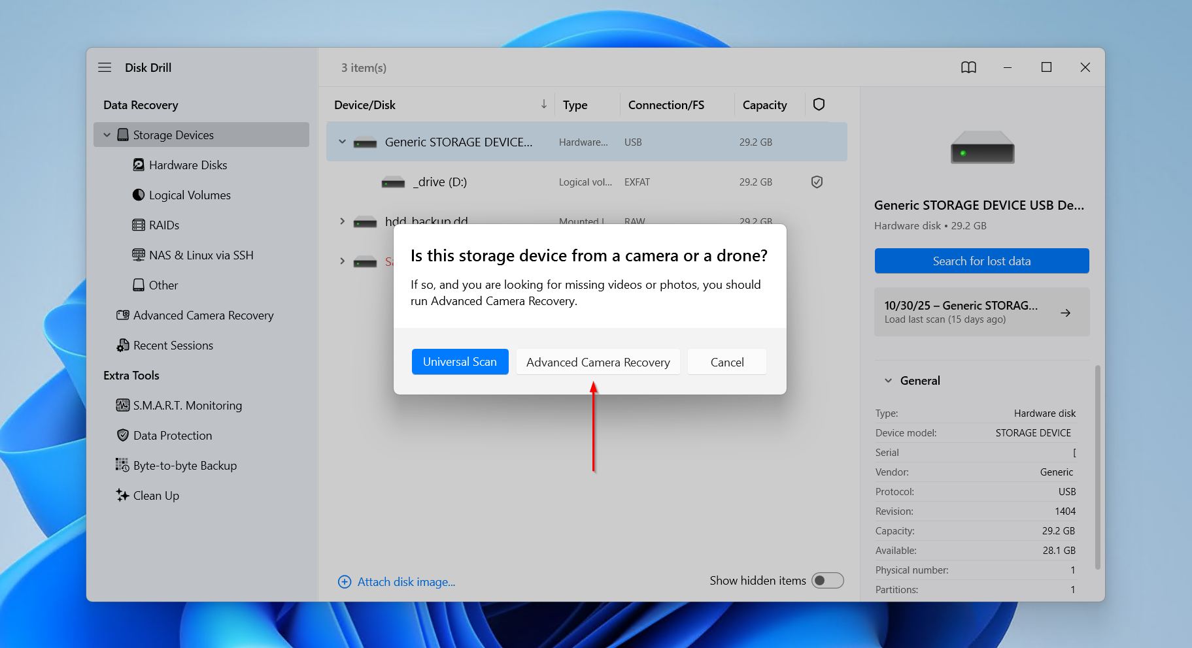This screenshot has height=648, width=1192.
Task: Select the Hardware Disks sidebar icon
Action: click(x=139, y=165)
